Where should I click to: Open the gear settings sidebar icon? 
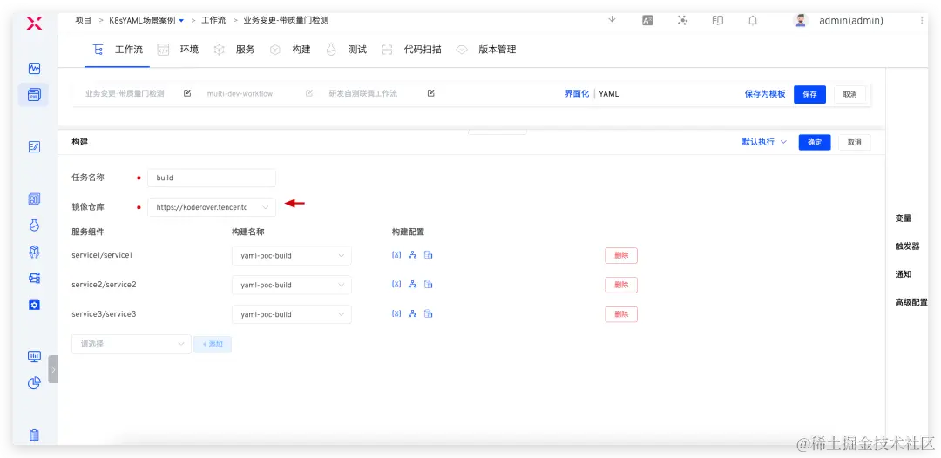(x=34, y=305)
